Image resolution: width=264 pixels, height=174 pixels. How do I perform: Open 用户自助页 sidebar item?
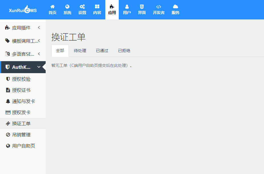(x=23, y=146)
